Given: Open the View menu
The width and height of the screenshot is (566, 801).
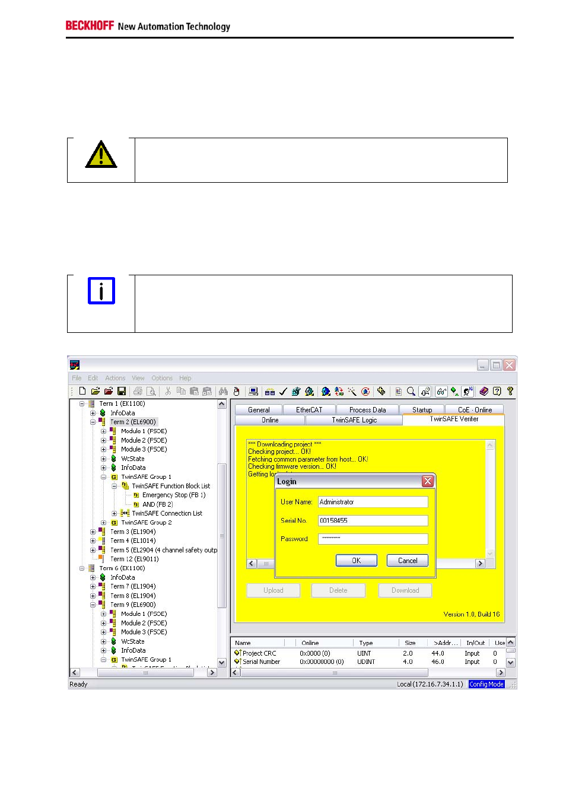Looking at the screenshot, I should point(138,378).
